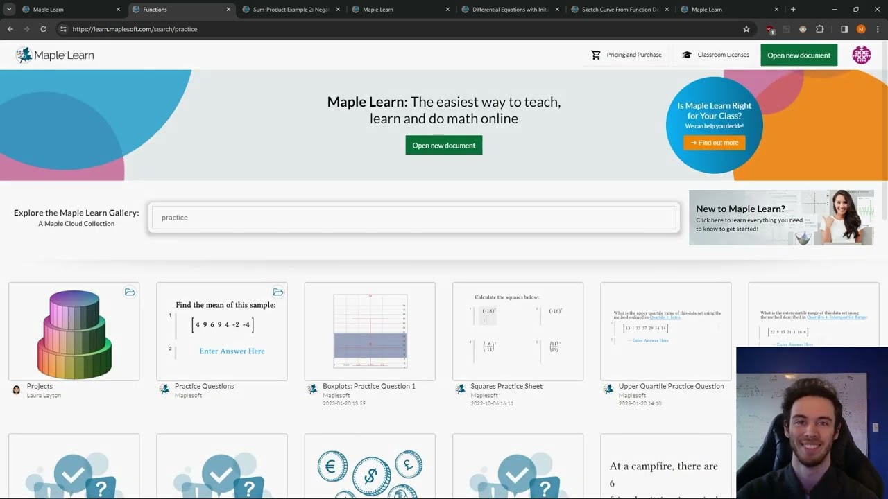Switch to the first Maple Learn tab
888x499 pixels.
71,10
